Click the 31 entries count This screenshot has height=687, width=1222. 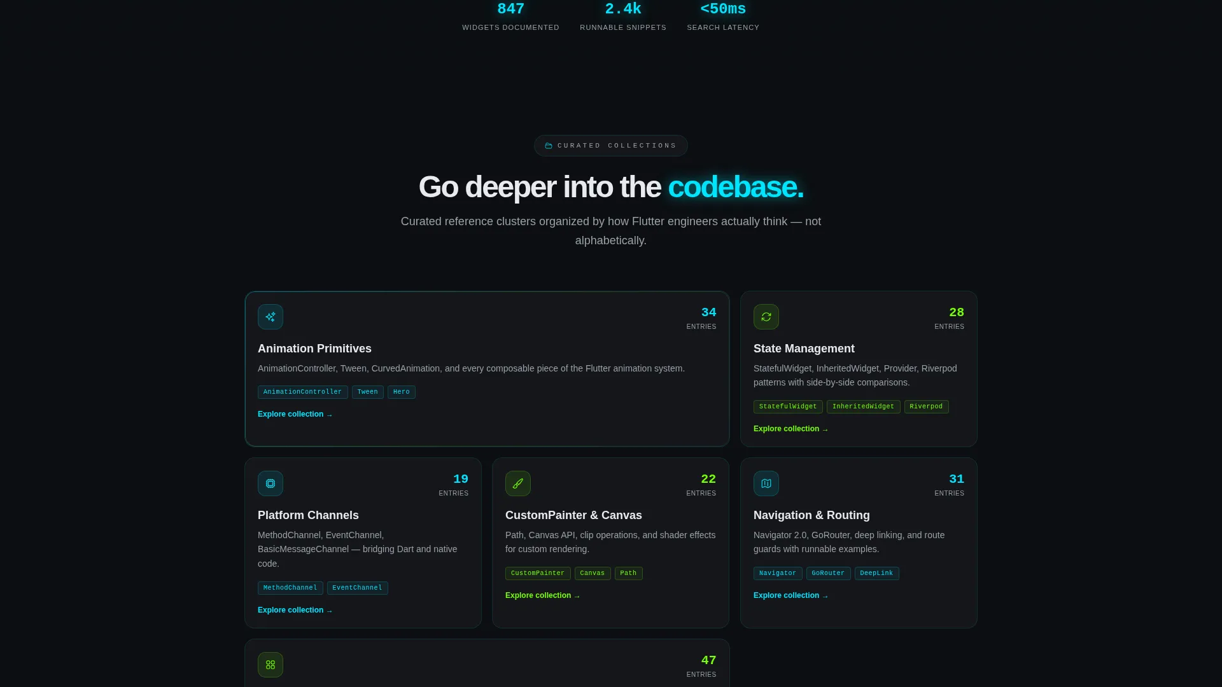pyautogui.click(x=949, y=485)
